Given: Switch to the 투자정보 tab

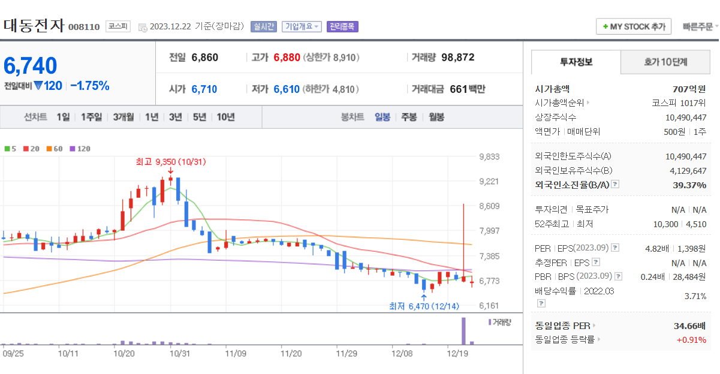Looking at the screenshot, I should coord(576,62).
